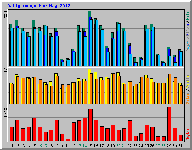This screenshot has height=150, width=192.
Task: Click the 117 axis maximum label
Action: pos(6,71)
